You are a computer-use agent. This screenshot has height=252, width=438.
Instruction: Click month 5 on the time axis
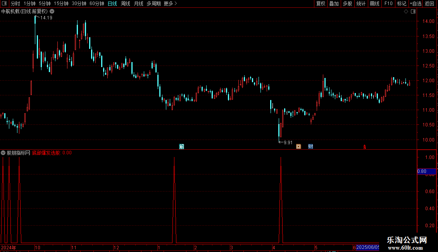[316, 247]
